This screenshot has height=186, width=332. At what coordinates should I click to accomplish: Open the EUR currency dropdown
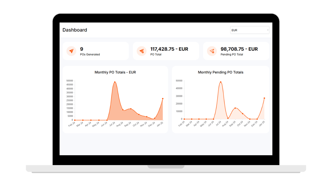point(250,30)
